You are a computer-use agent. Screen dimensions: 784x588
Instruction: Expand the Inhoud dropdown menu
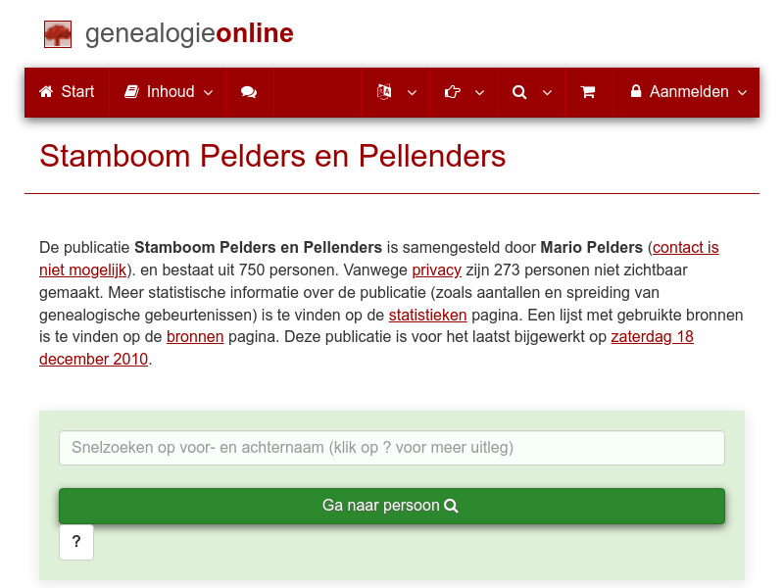207,92
